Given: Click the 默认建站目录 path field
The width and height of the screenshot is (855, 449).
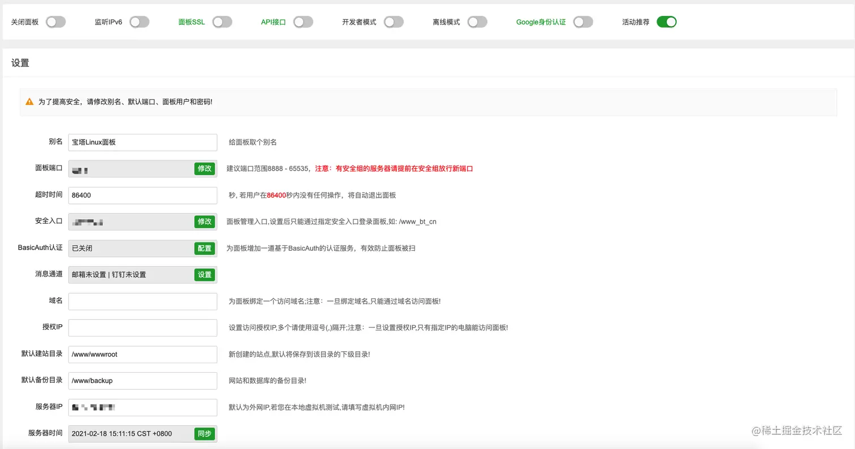Looking at the screenshot, I should click(x=141, y=354).
